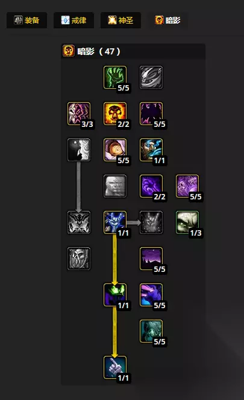
Task: Click the dark purple shadow talent 5/5 in second row
Action: point(151,114)
